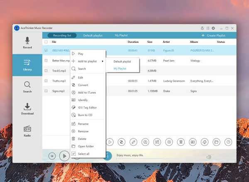
Task: Expand Add to playlist submenu arrow
Action: (103, 61)
